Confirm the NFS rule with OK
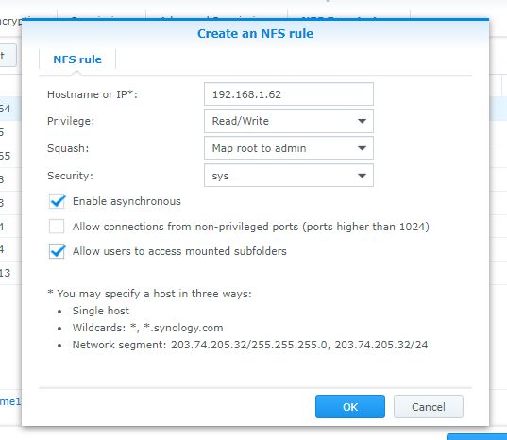This screenshot has width=507, height=440. click(x=350, y=407)
